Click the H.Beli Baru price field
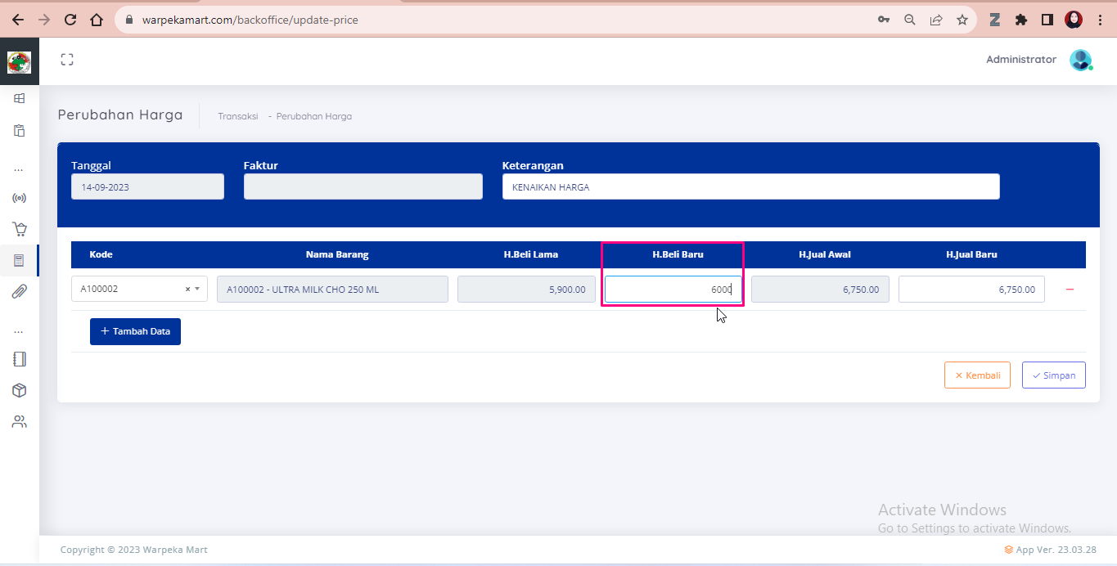 (673, 290)
